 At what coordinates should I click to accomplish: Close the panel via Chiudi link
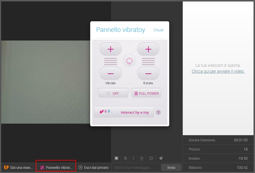(158, 30)
